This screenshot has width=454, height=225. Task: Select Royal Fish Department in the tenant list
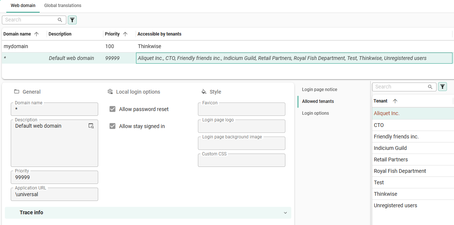click(x=400, y=171)
